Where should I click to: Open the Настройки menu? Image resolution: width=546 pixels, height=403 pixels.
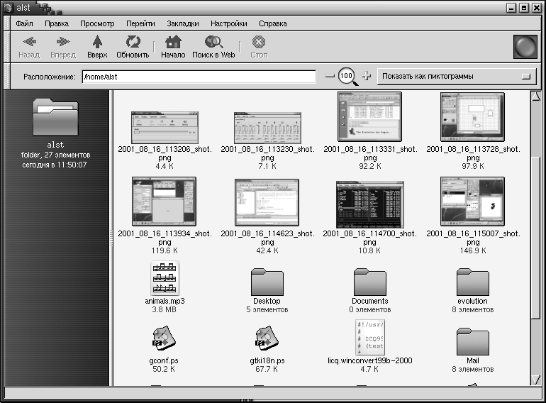point(228,23)
